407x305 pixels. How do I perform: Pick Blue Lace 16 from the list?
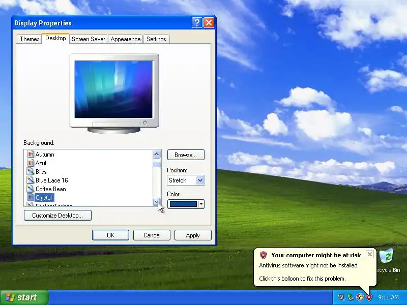coord(52,180)
